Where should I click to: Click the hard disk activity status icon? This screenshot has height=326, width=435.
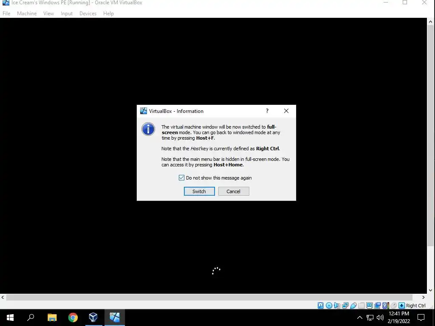[320, 306]
